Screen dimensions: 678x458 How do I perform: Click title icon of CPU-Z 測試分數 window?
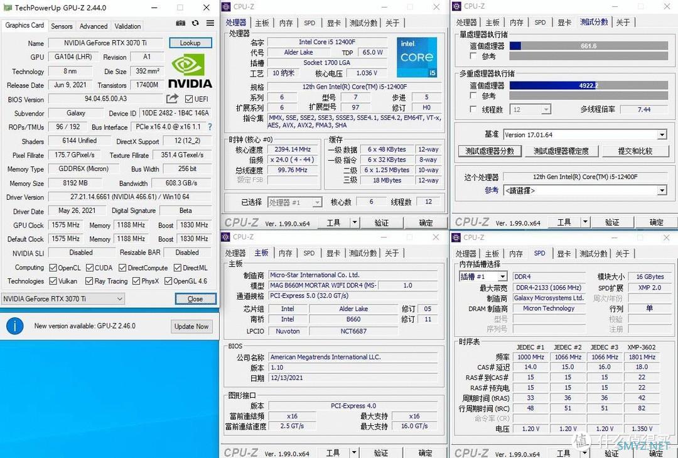[456, 6]
